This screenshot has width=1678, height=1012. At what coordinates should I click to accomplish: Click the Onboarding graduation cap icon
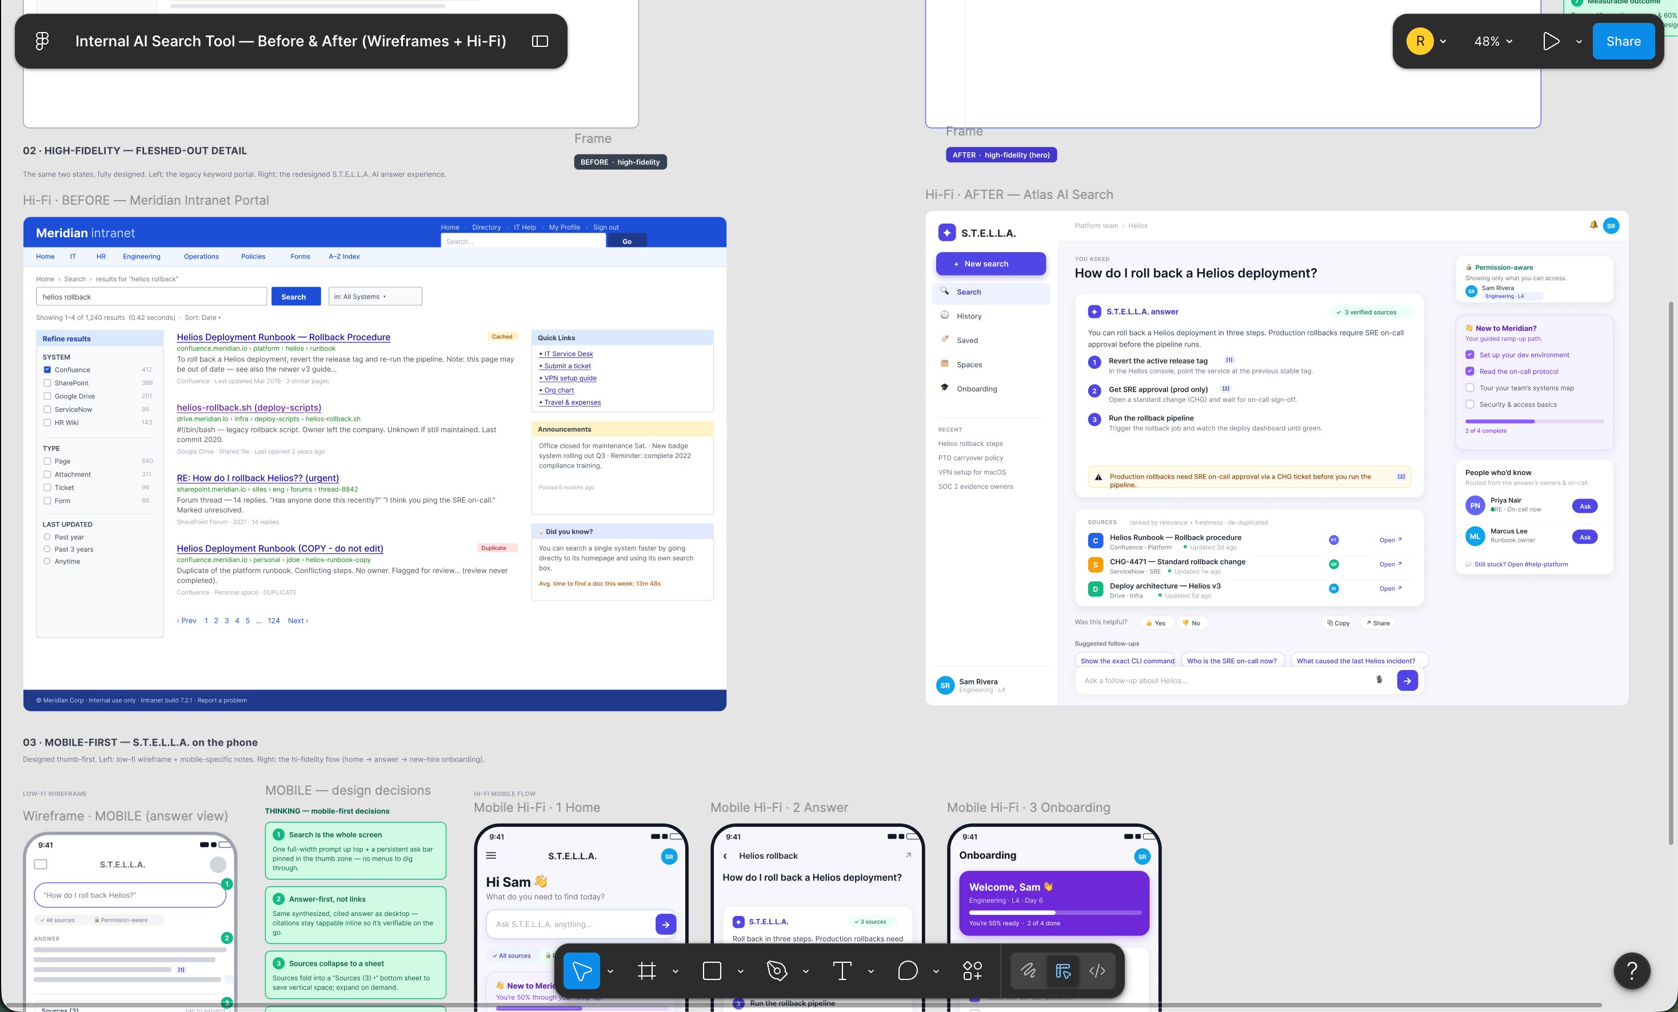[x=945, y=388]
